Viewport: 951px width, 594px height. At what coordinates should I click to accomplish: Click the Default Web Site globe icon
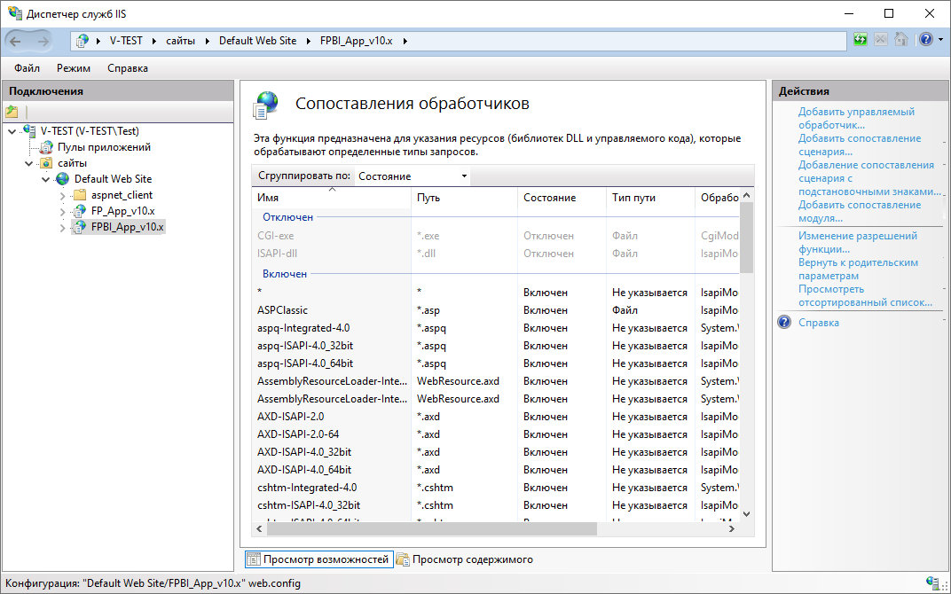coord(62,179)
